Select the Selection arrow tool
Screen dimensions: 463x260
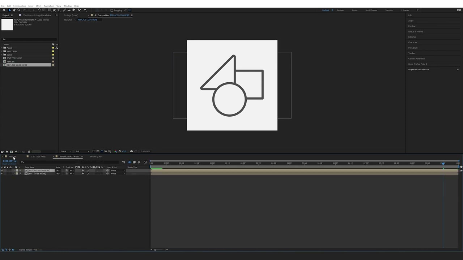[9, 10]
